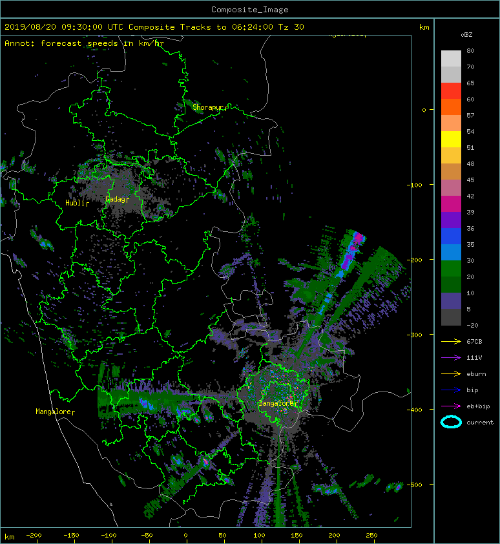Select the dusty pink swatch near 45
This screenshot has width=500, height=544.
click(x=451, y=188)
